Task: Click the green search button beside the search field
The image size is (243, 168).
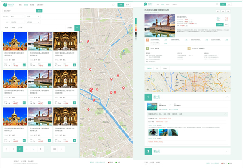Action: click(39, 11)
